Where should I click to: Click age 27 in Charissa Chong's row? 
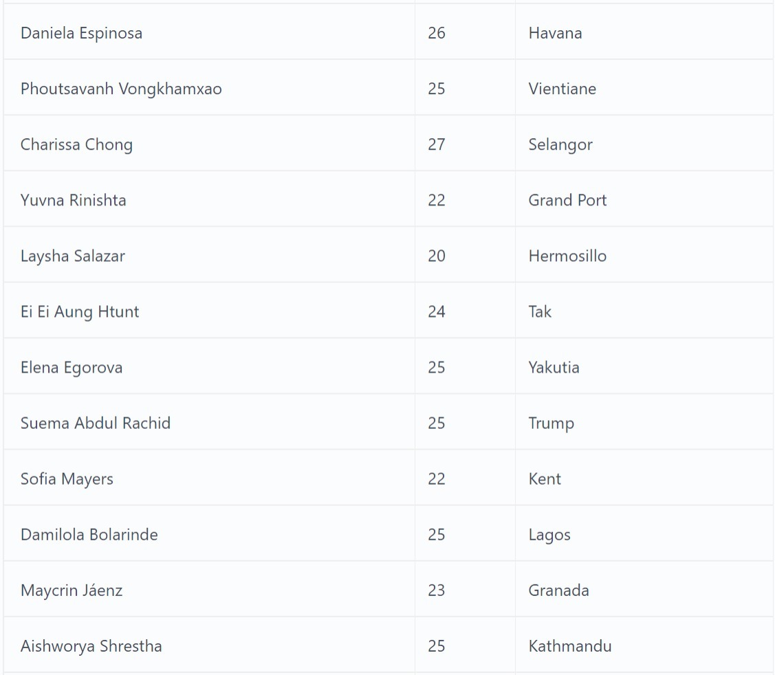tap(437, 144)
